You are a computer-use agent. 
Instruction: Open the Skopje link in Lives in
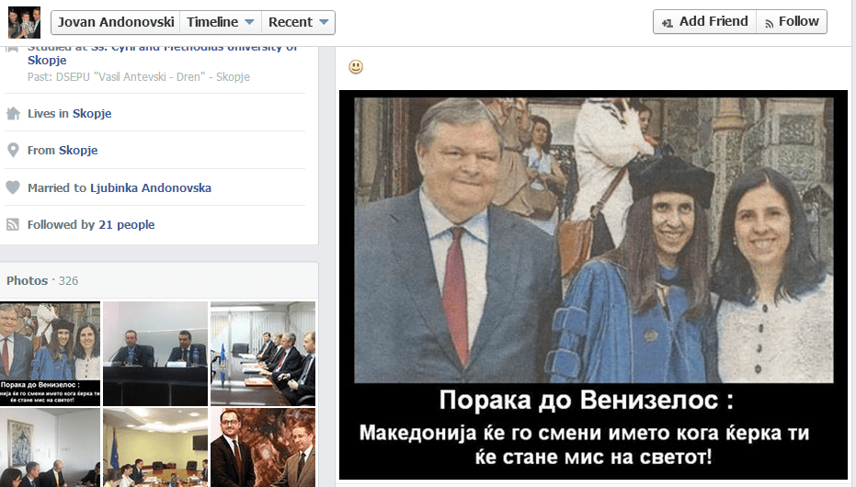click(x=92, y=113)
